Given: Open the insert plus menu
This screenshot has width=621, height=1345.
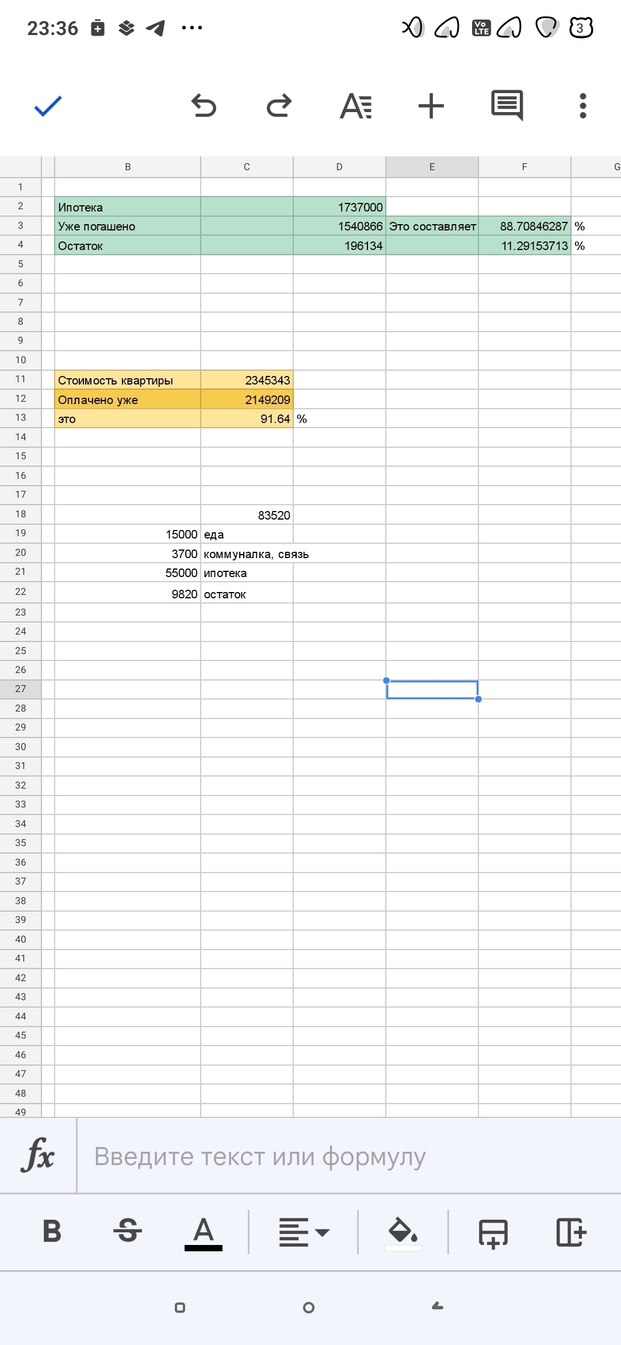Looking at the screenshot, I should (431, 106).
